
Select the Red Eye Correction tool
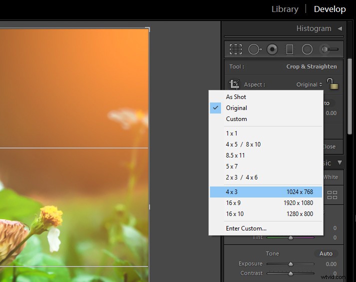click(x=272, y=49)
